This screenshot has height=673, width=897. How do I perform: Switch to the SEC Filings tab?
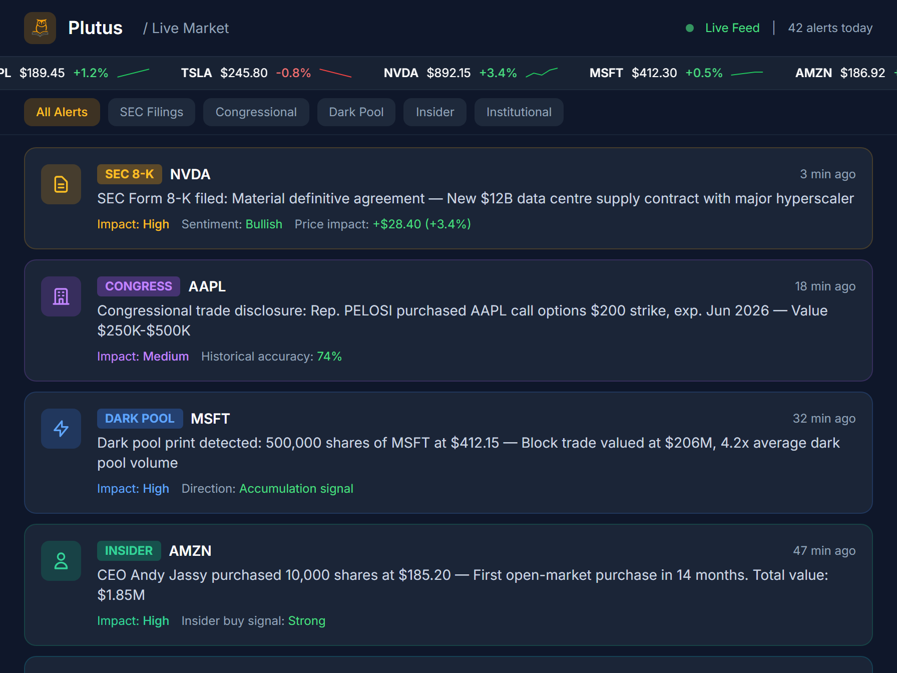(x=151, y=112)
